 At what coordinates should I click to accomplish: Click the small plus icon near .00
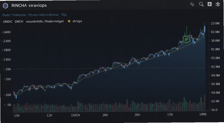[5, 105]
